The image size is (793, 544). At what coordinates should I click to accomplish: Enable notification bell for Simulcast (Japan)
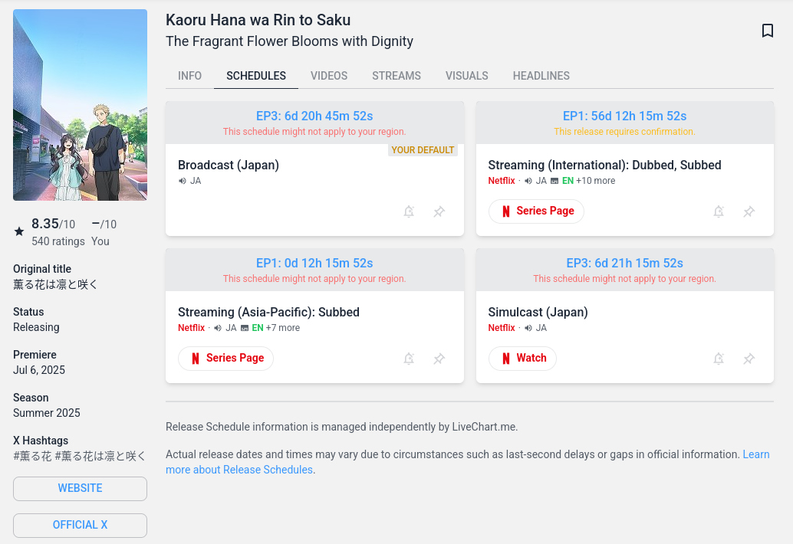pyautogui.click(x=719, y=359)
